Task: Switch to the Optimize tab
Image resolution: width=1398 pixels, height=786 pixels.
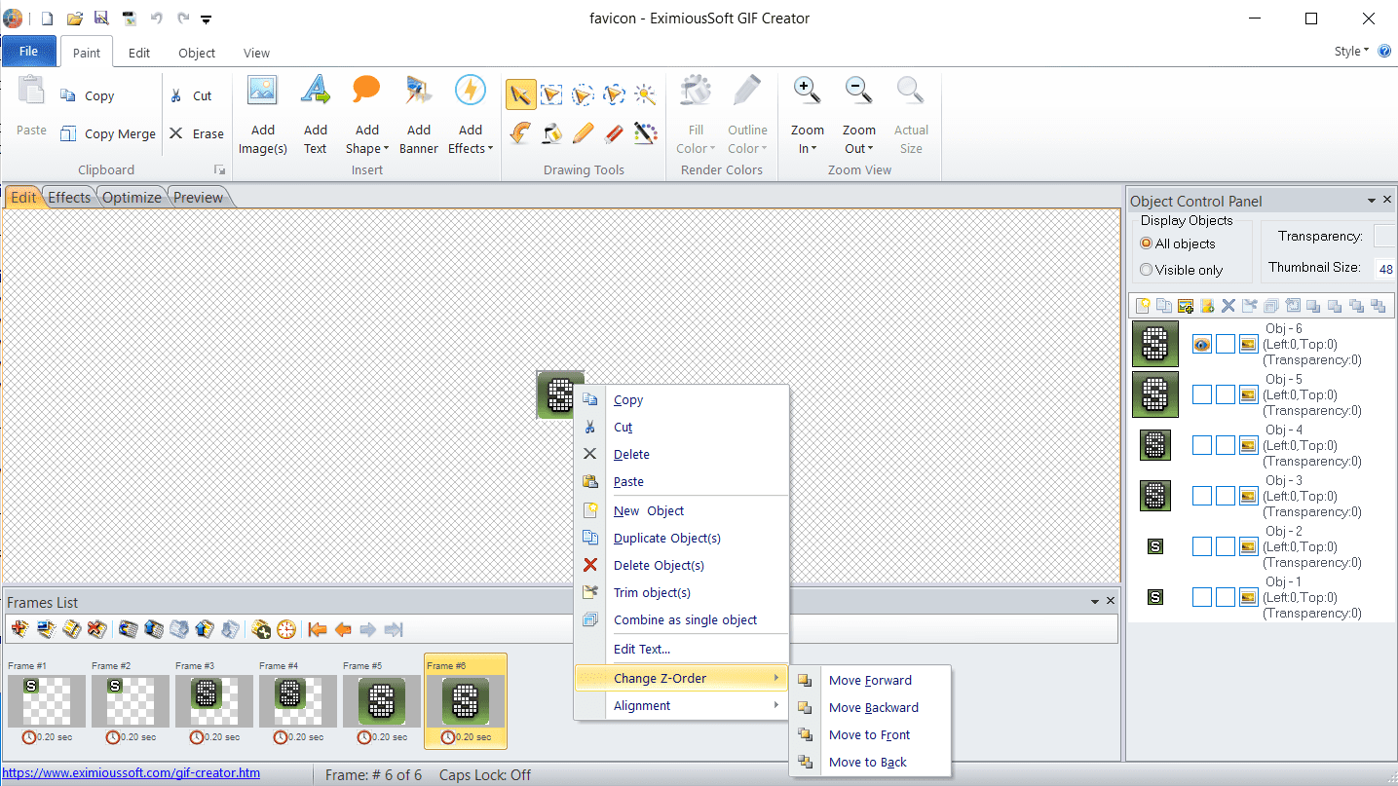Action: coord(132,198)
